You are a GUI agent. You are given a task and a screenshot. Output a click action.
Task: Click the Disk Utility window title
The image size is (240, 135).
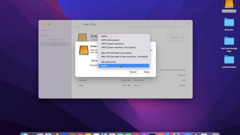(x=89, y=24)
